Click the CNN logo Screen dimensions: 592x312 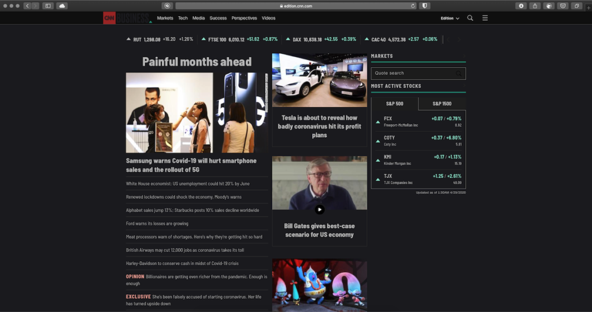pos(109,18)
